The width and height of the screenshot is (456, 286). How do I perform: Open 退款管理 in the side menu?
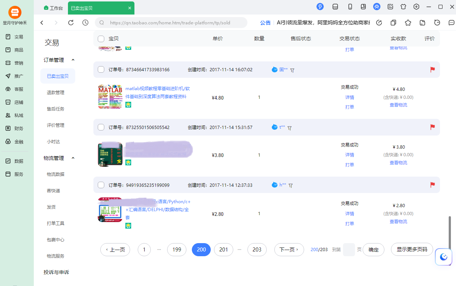click(56, 92)
